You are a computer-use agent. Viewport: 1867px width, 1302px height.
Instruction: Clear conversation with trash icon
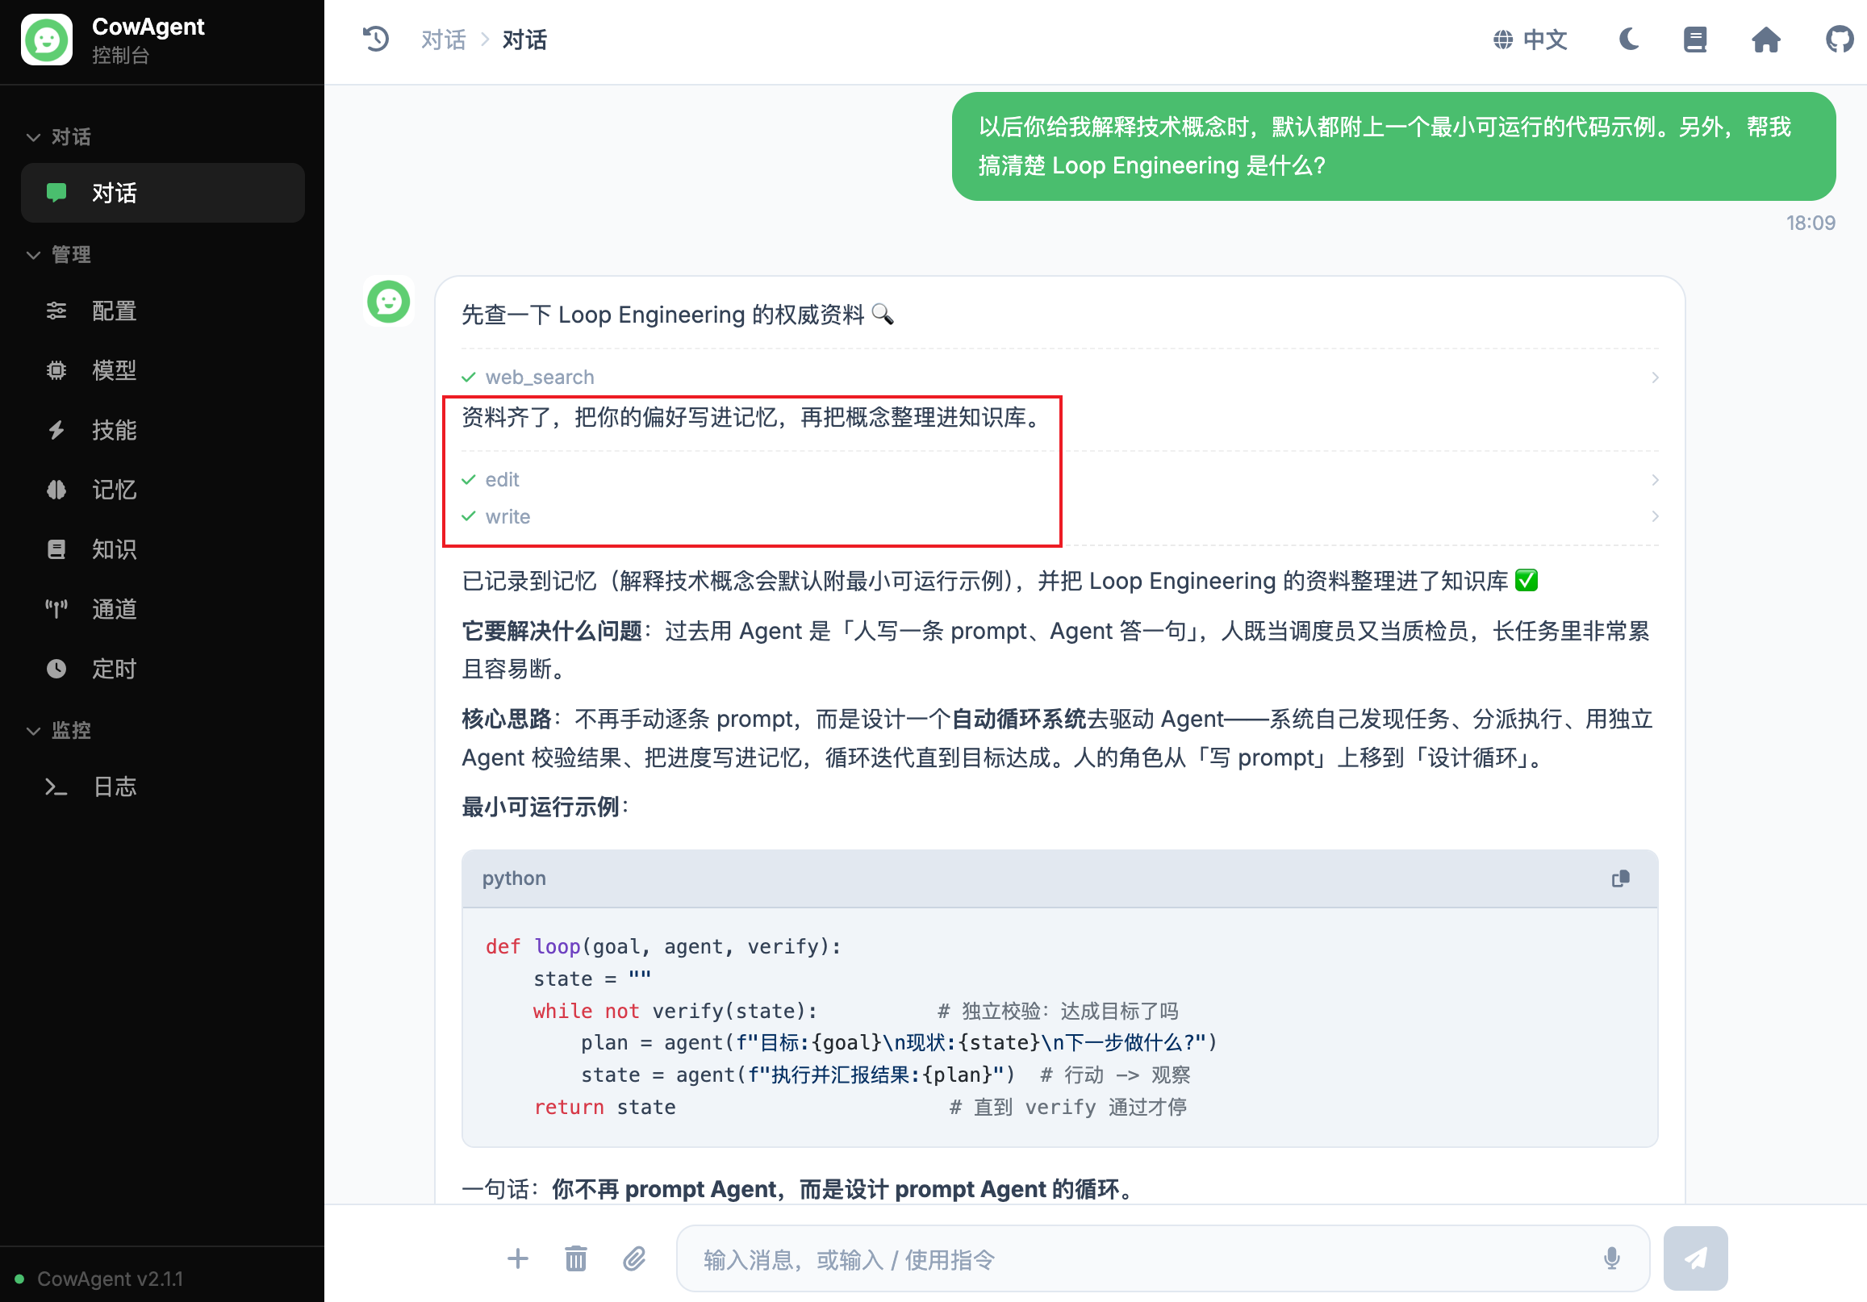point(576,1259)
